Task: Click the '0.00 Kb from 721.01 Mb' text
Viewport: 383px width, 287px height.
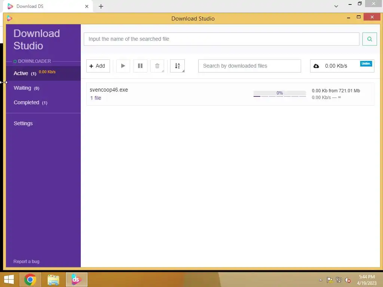Action: coord(336,90)
